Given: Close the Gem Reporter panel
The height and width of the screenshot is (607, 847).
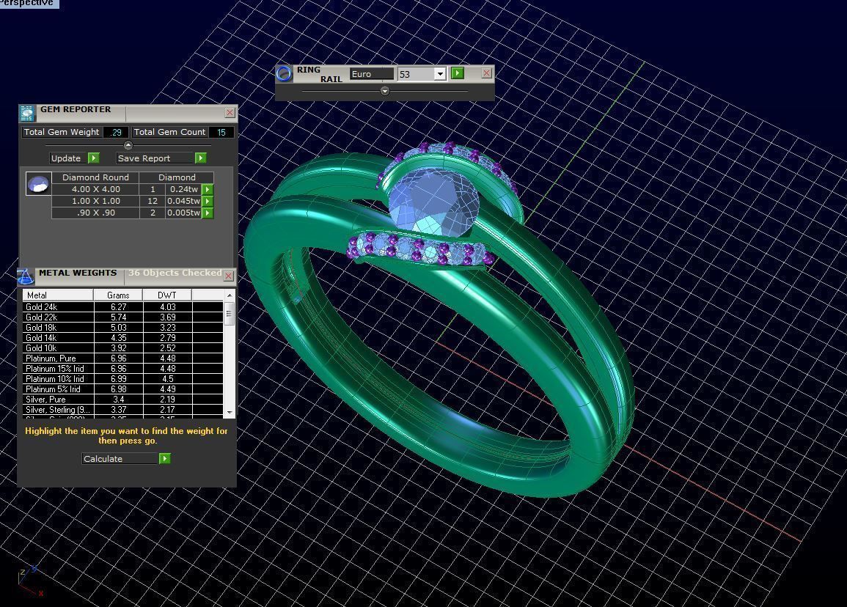Looking at the screenshot, I should click(x=230, y=112).
